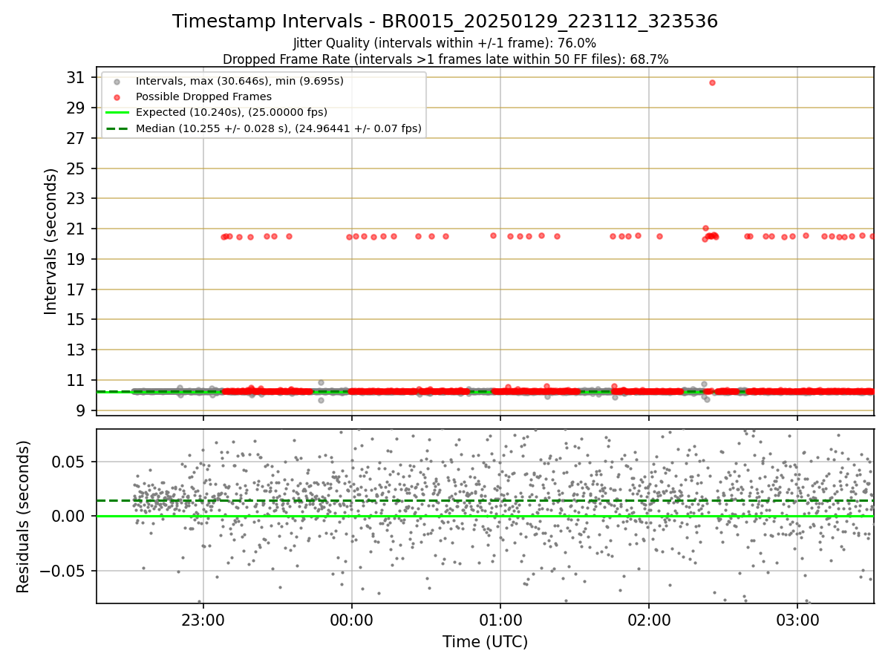Click the 17 tick label on the intervals axis
891x668 pixels.
(x=76, y=289)
